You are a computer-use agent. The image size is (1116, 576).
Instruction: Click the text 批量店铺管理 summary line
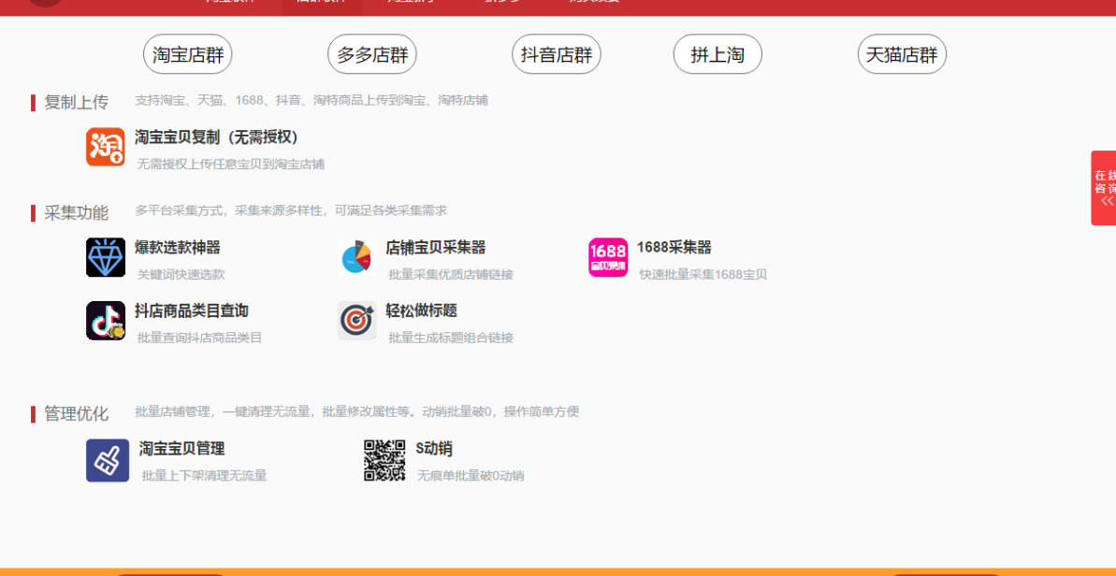pyautogui.click(x=357, y=411)
